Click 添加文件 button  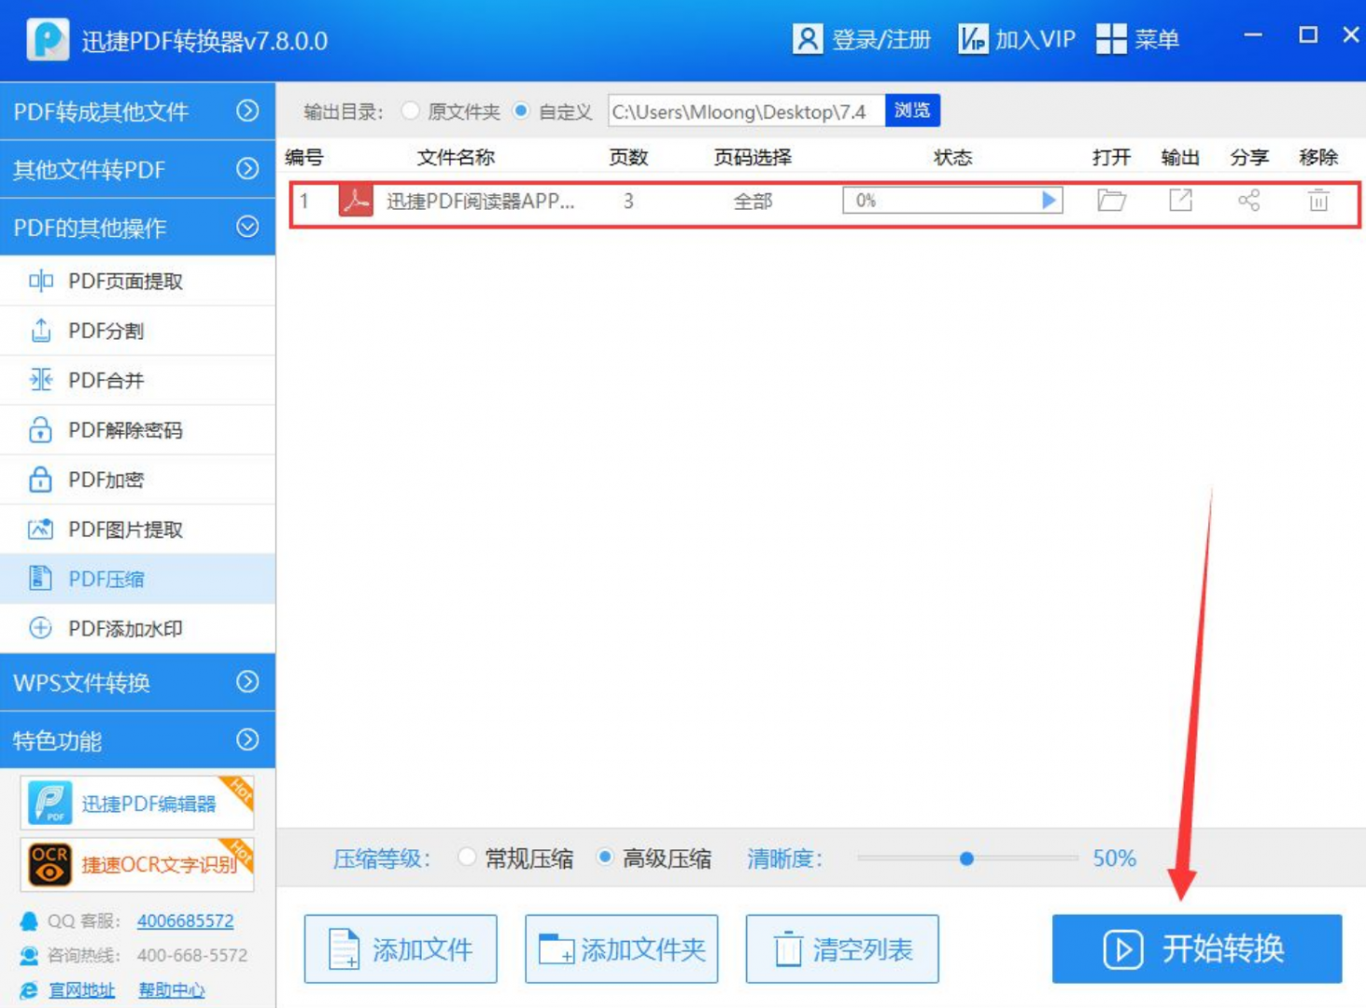401,949
